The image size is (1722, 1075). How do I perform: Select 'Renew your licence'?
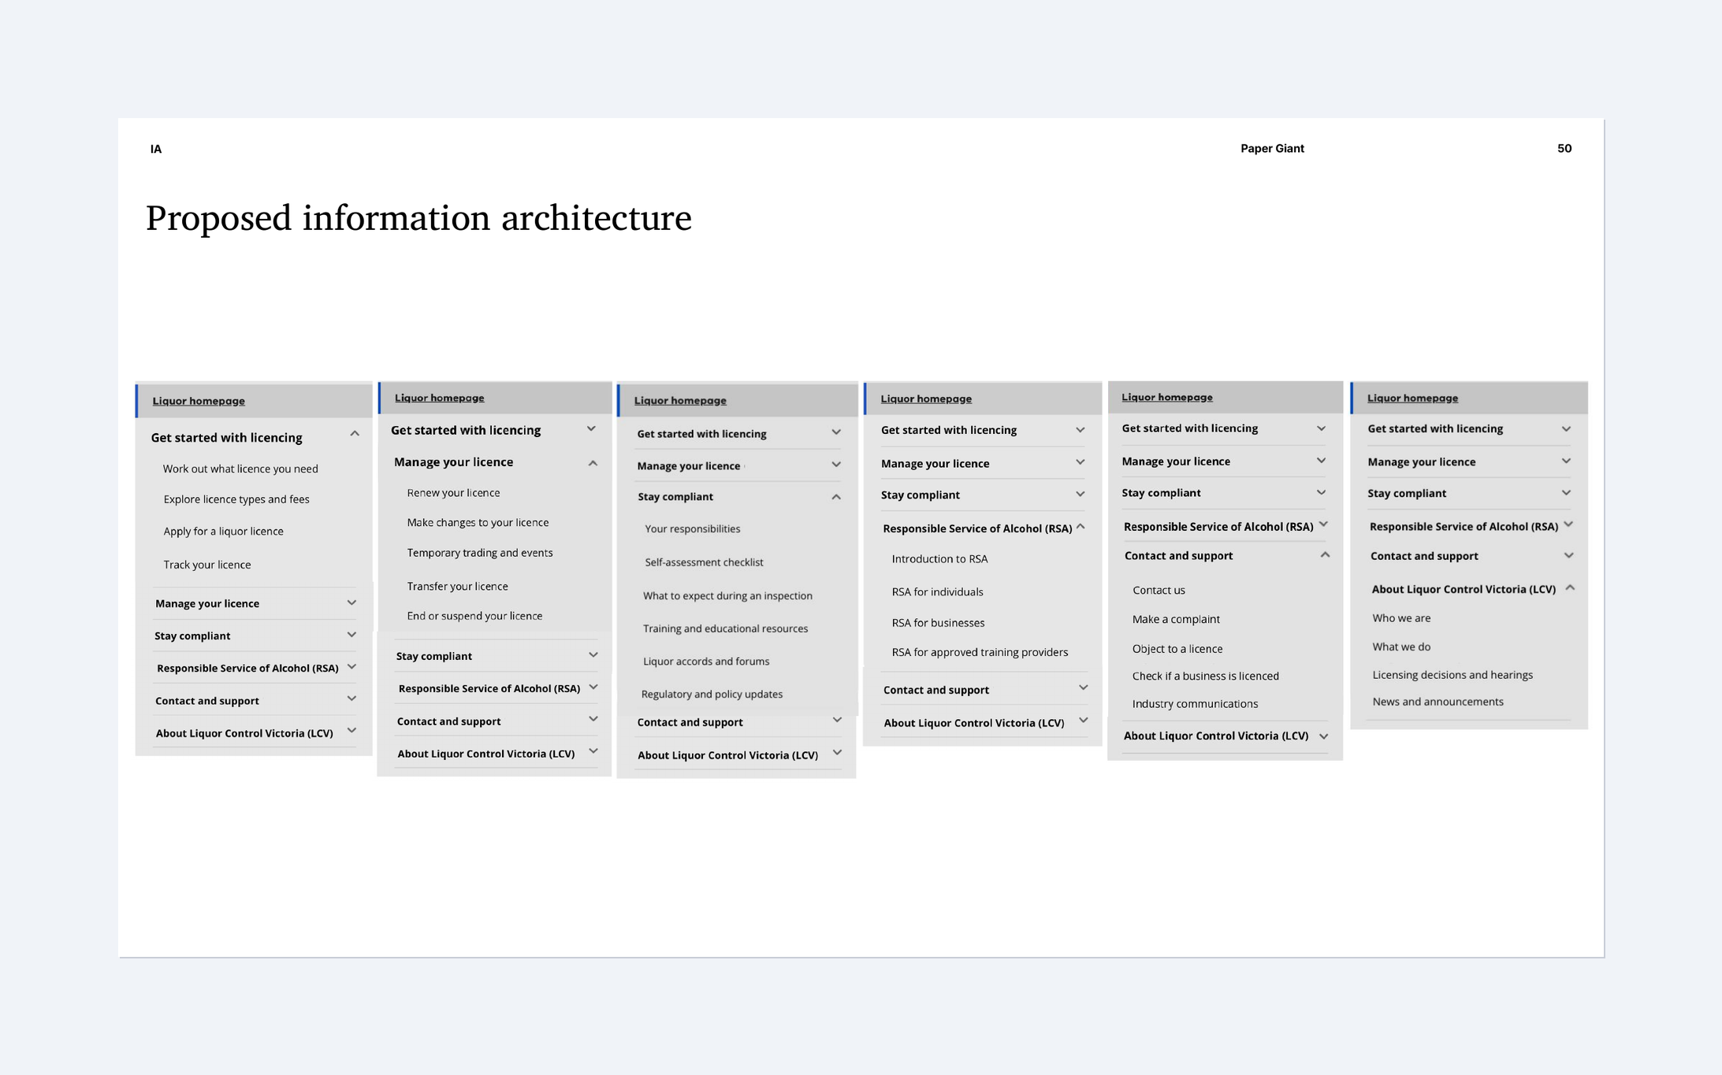453,492
